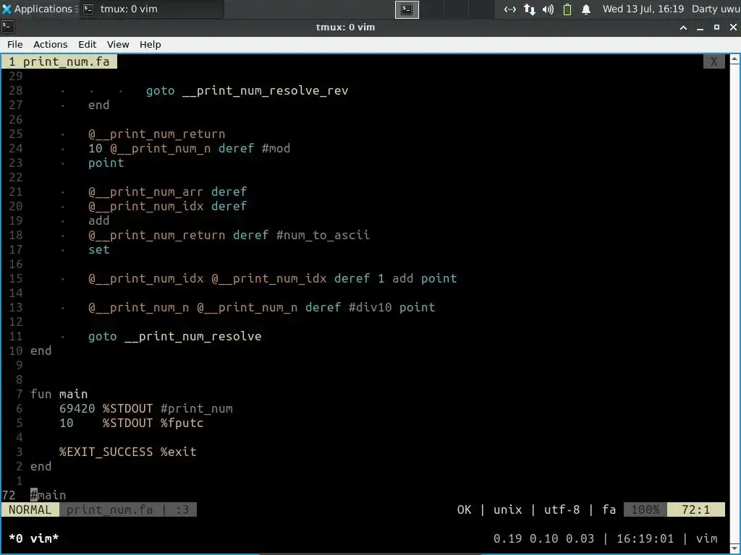Click the tmux clock 16:19:01
This screenshot has height=555, width=741.
click(x=645, y=538)
